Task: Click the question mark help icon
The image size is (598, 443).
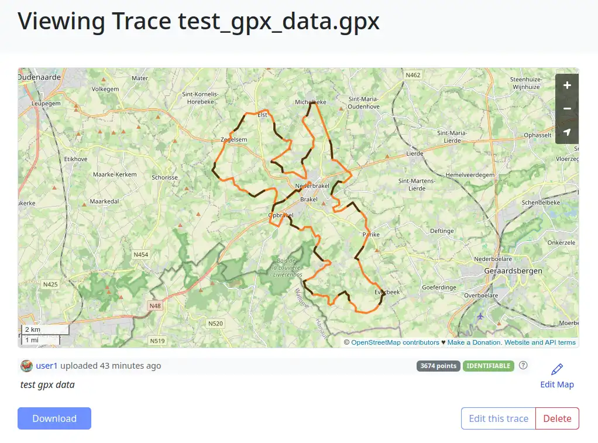Action: point(523,365)
